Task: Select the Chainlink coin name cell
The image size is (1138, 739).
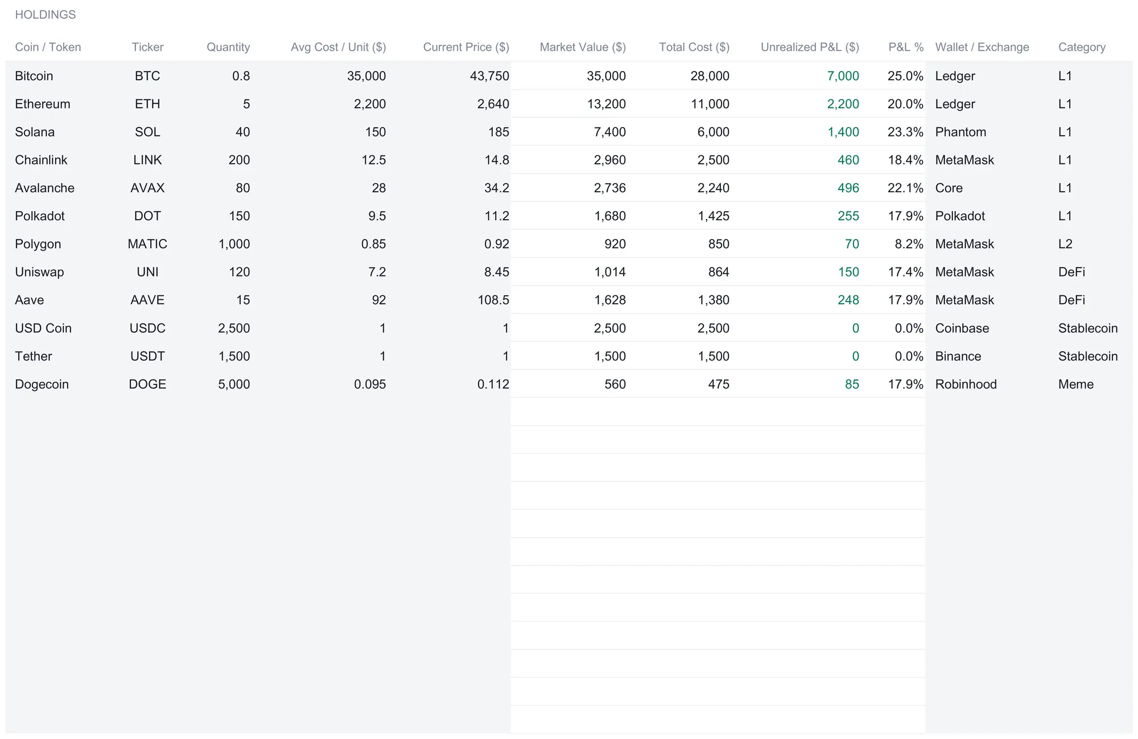Action: pyautogui.click(x=41, y=160)
